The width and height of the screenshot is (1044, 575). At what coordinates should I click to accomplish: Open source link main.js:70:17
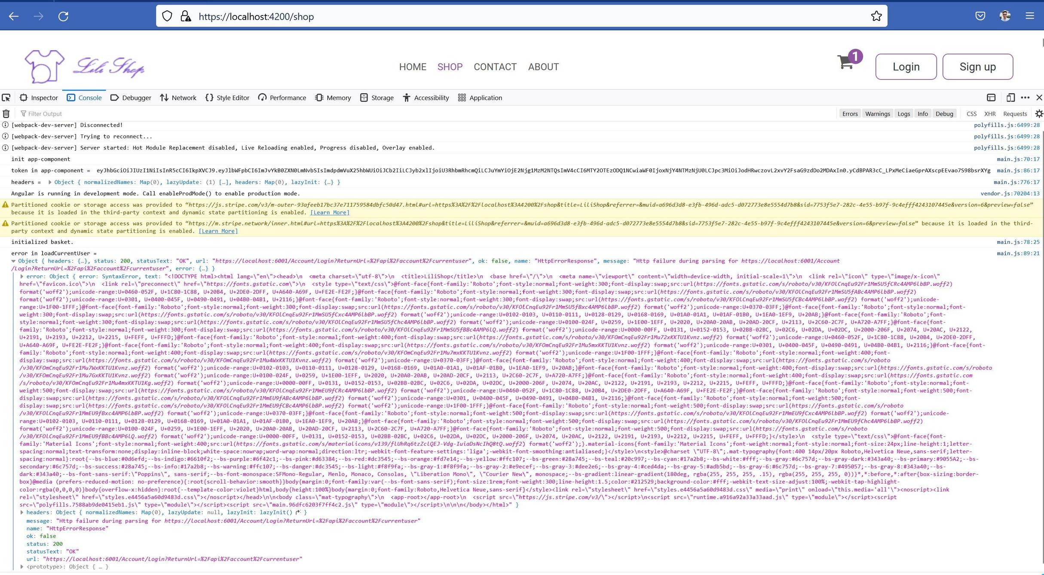1018,159
